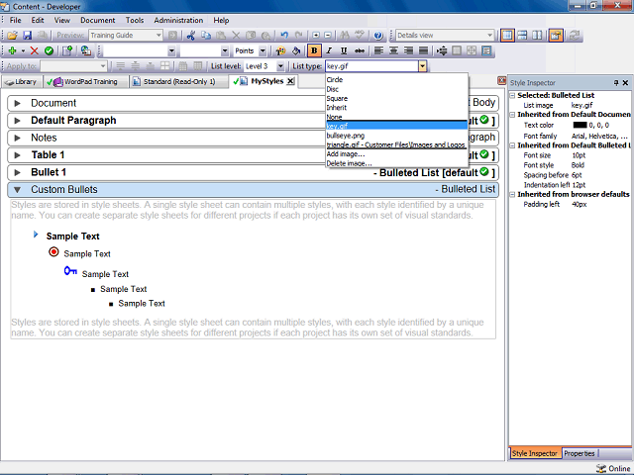Toggle Bold formatting button
The width and height of the screenshot is (634, 475).
pyautogui.click(x=314, y=50)
